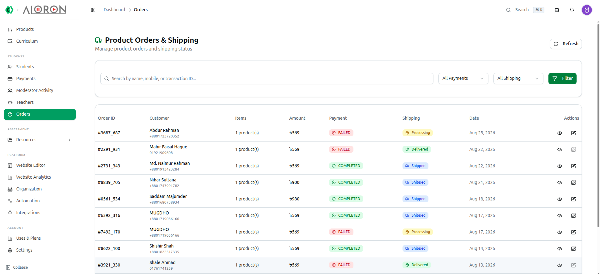
Task: Open Products in the sidebar
Action: pyautogui.click(x=40, y=29)
